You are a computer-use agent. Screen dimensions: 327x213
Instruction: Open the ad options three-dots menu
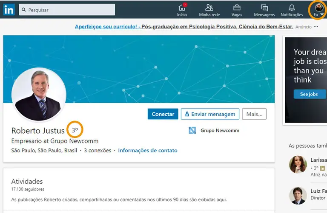tap(316, 27)
